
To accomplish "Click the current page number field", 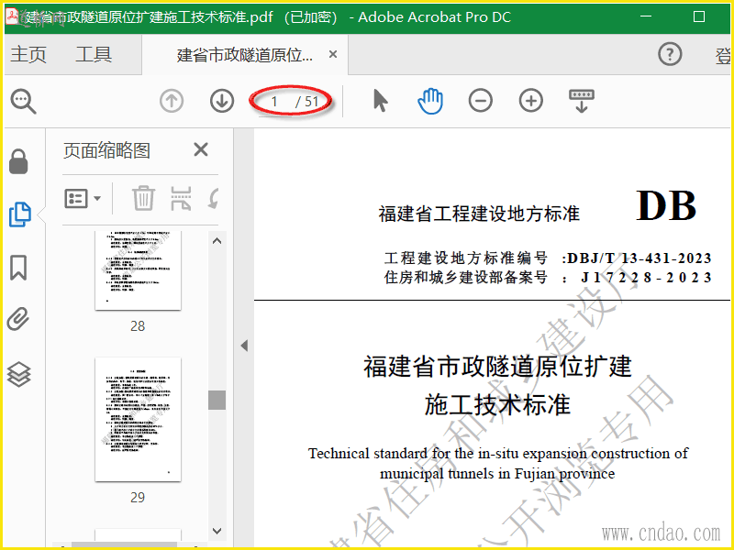I will (274, 102).
